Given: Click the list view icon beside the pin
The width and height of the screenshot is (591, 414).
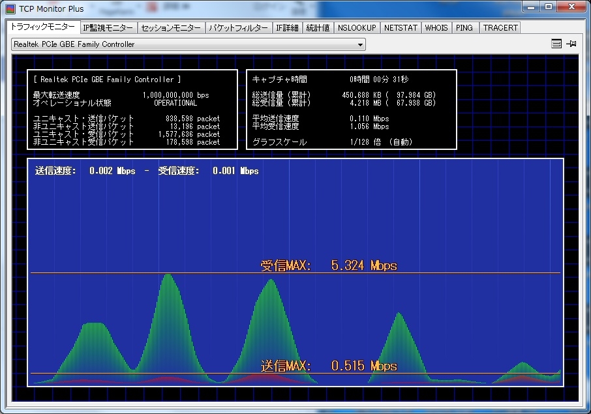Looking at the screenshot, I should [556, 44].
